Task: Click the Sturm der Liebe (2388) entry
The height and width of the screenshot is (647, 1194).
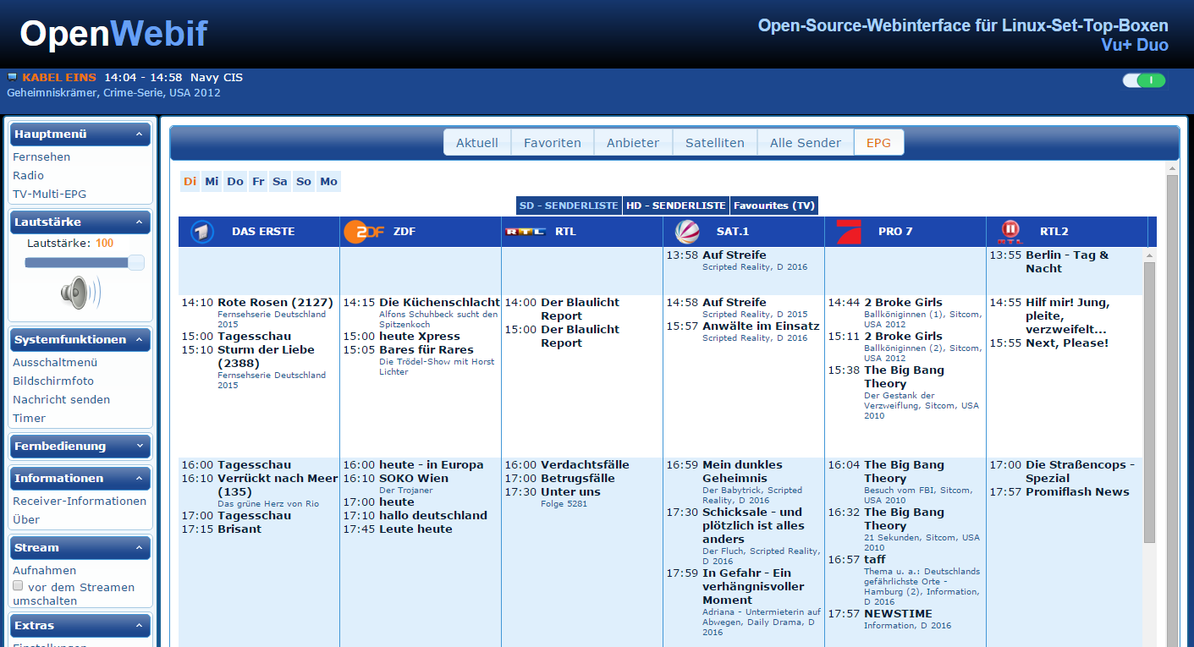Action: 266,357
